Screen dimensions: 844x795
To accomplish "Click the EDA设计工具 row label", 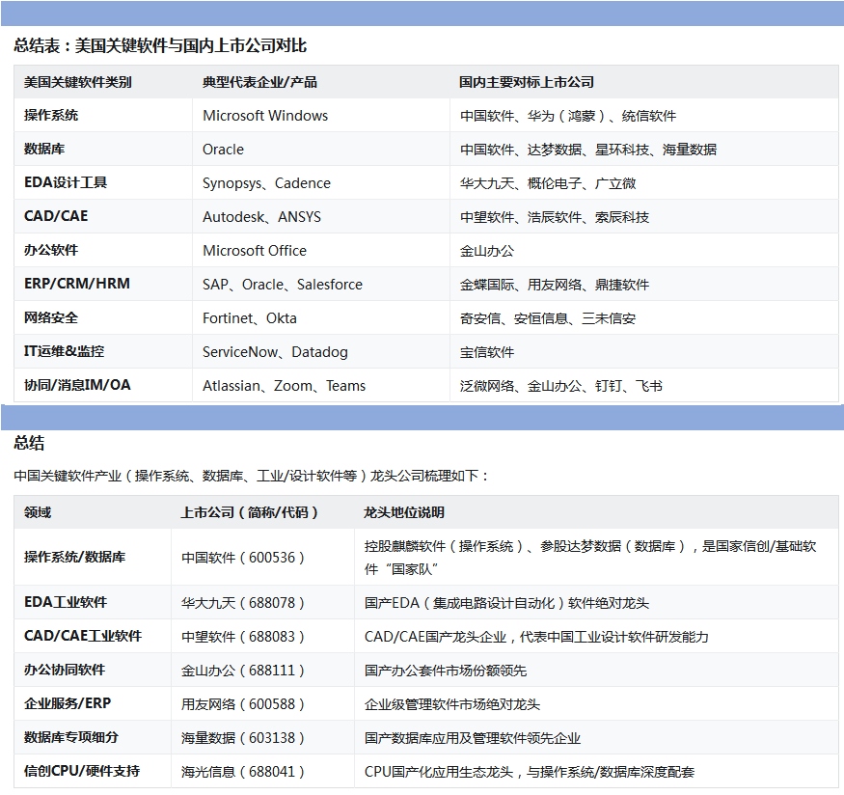I will tap(66, 182).
